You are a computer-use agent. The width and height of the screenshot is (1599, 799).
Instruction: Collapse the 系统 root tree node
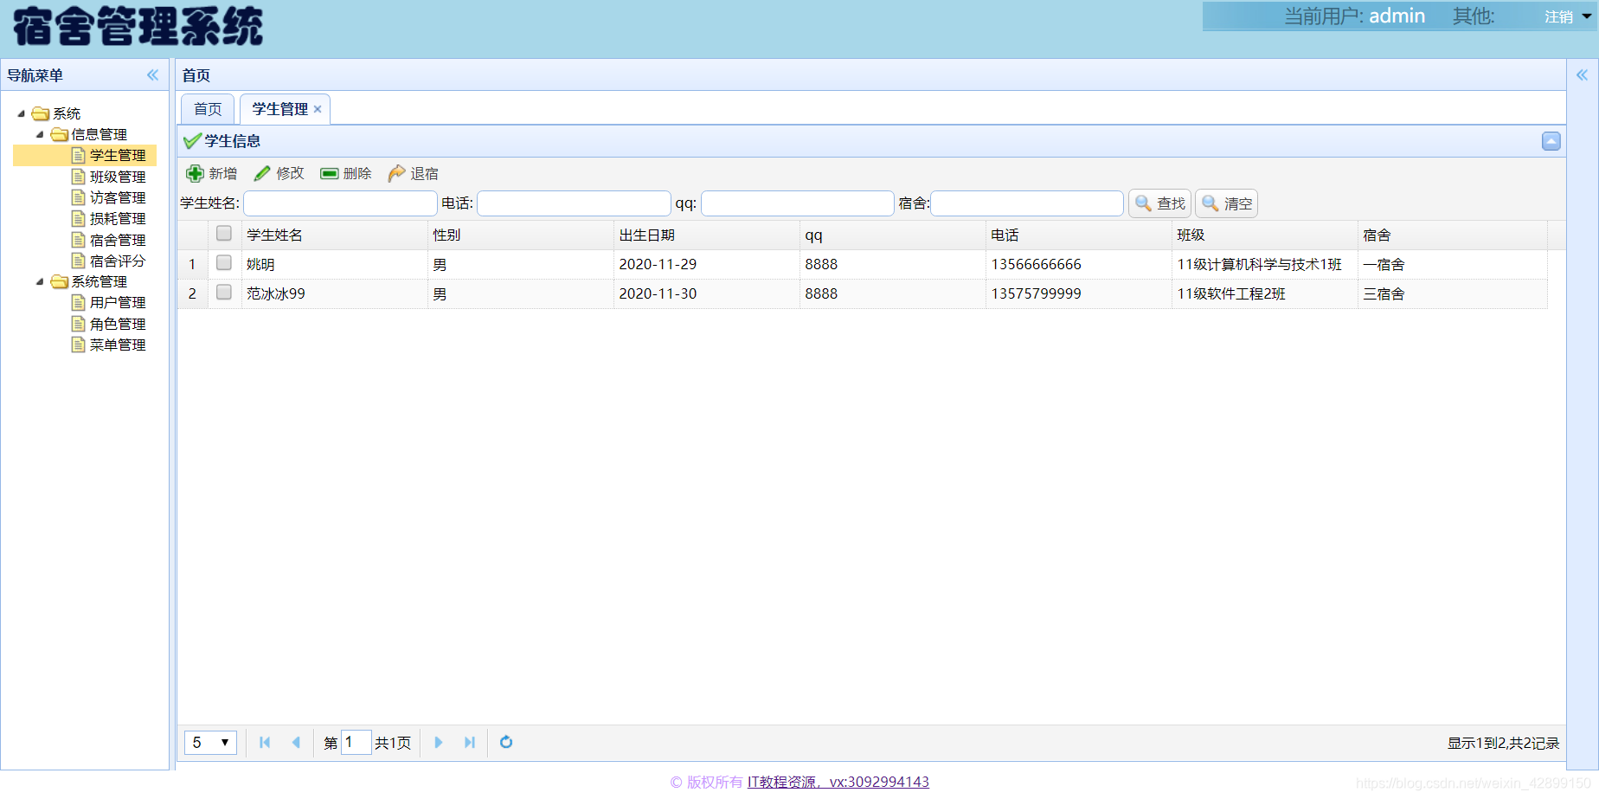click(22, 113)
